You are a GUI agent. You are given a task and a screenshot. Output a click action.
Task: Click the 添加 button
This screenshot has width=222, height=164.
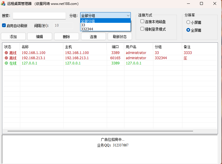pyautogui.click(x=13, y=37)
